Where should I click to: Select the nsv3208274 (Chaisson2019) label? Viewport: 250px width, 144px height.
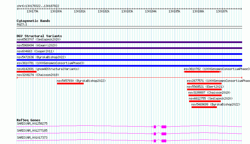pyautogui.click(x=38, y=75)
